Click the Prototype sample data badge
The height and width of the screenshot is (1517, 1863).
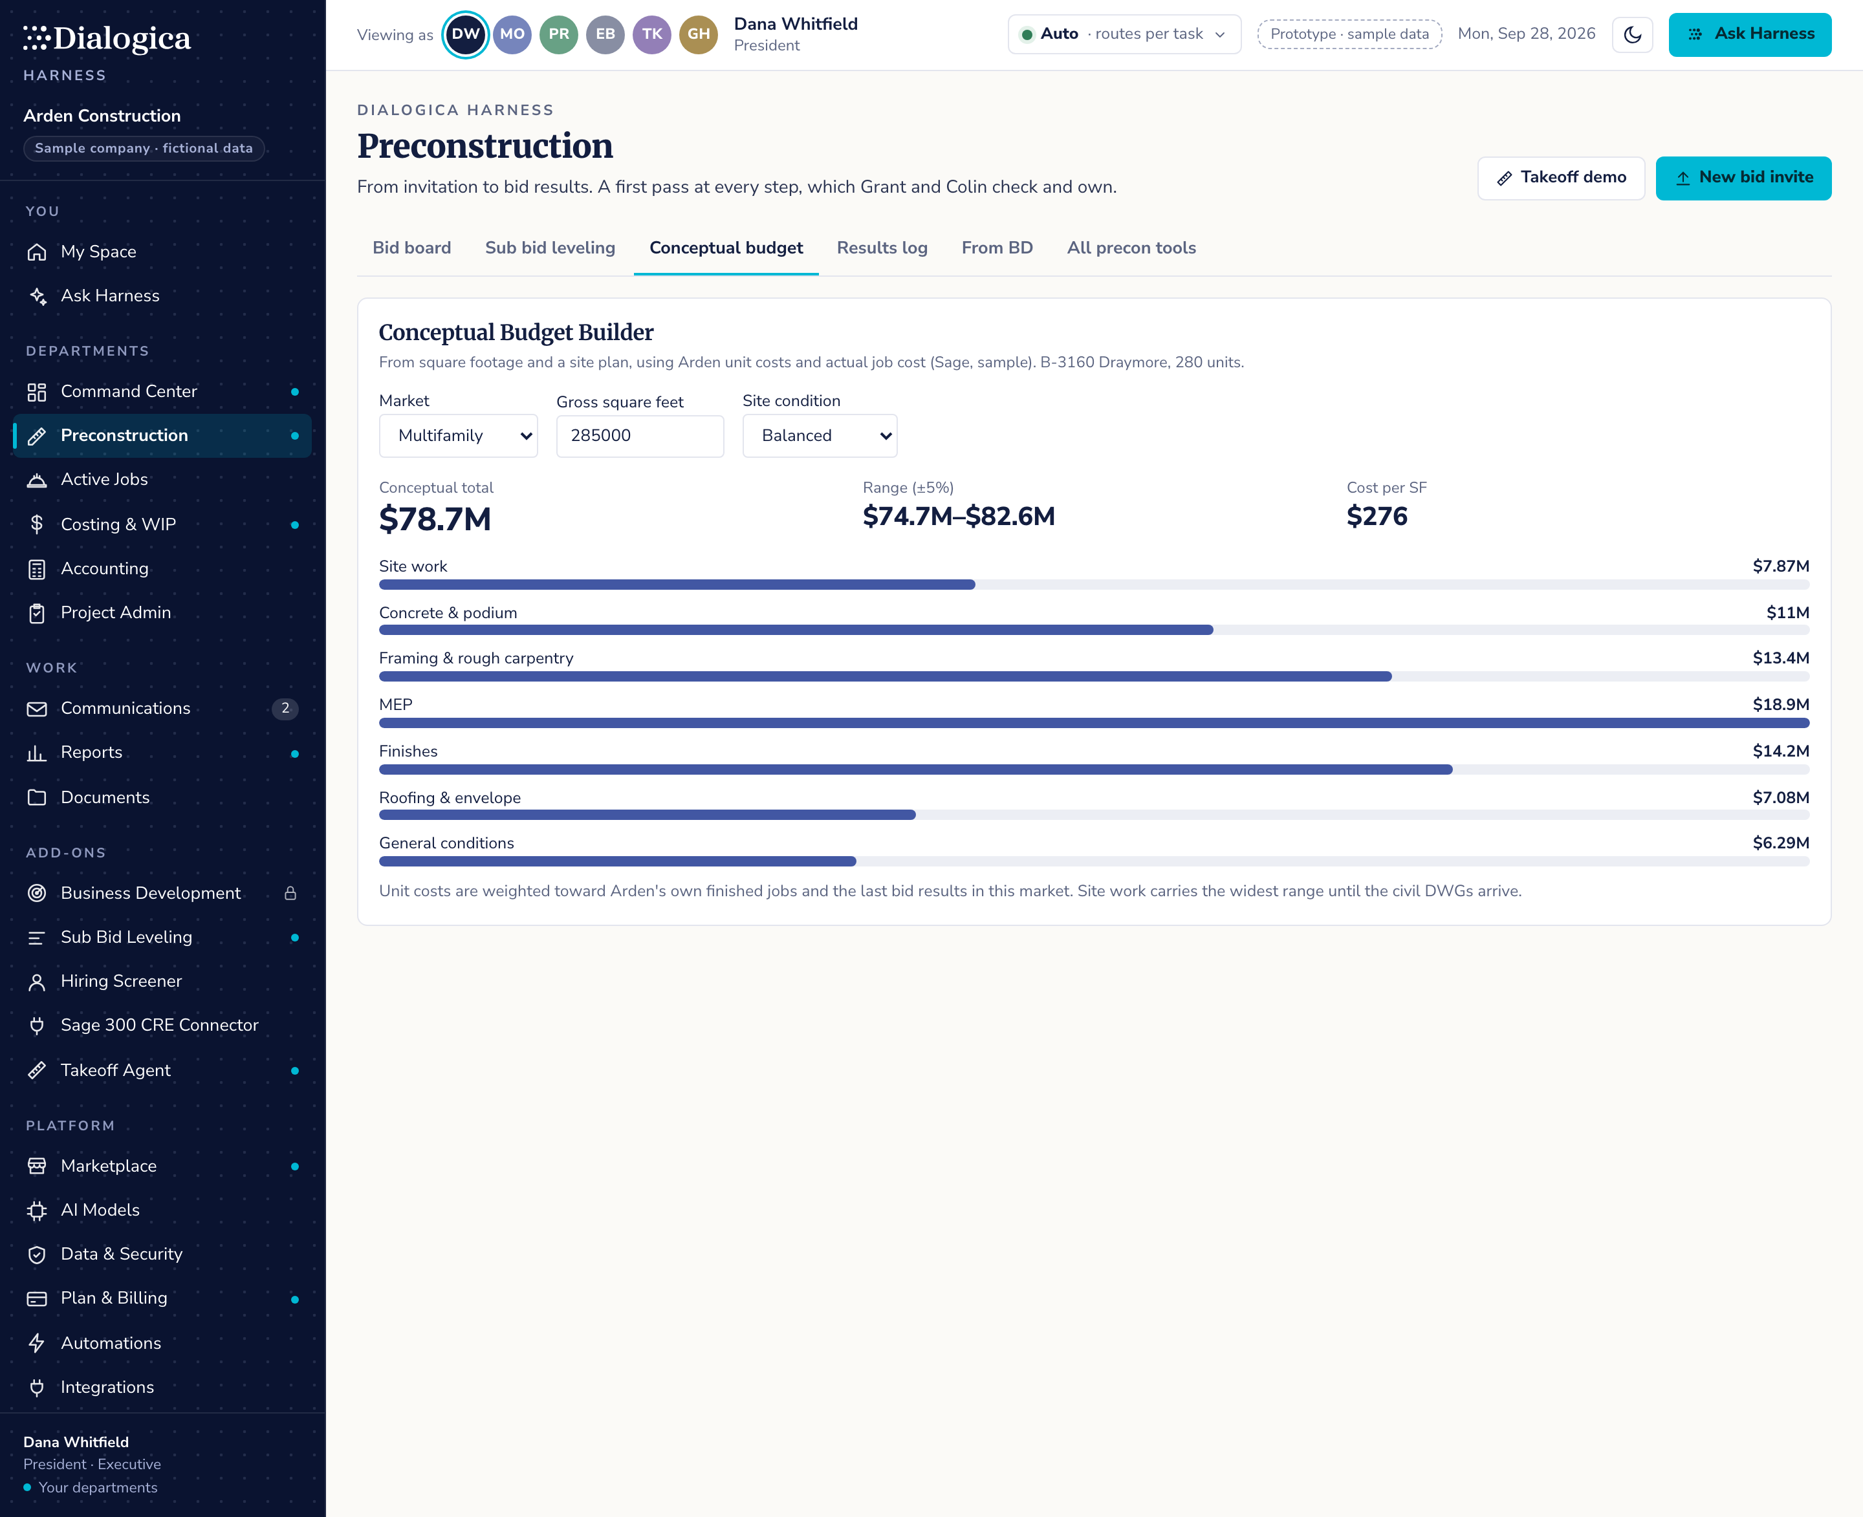[x=1349, y=35]
